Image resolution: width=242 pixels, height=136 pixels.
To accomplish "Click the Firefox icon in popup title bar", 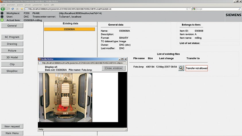I will 39,59.
